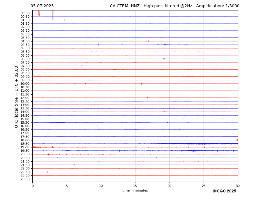Click the 18:00 row time label
270x202 pixels.
pos(25,140)
